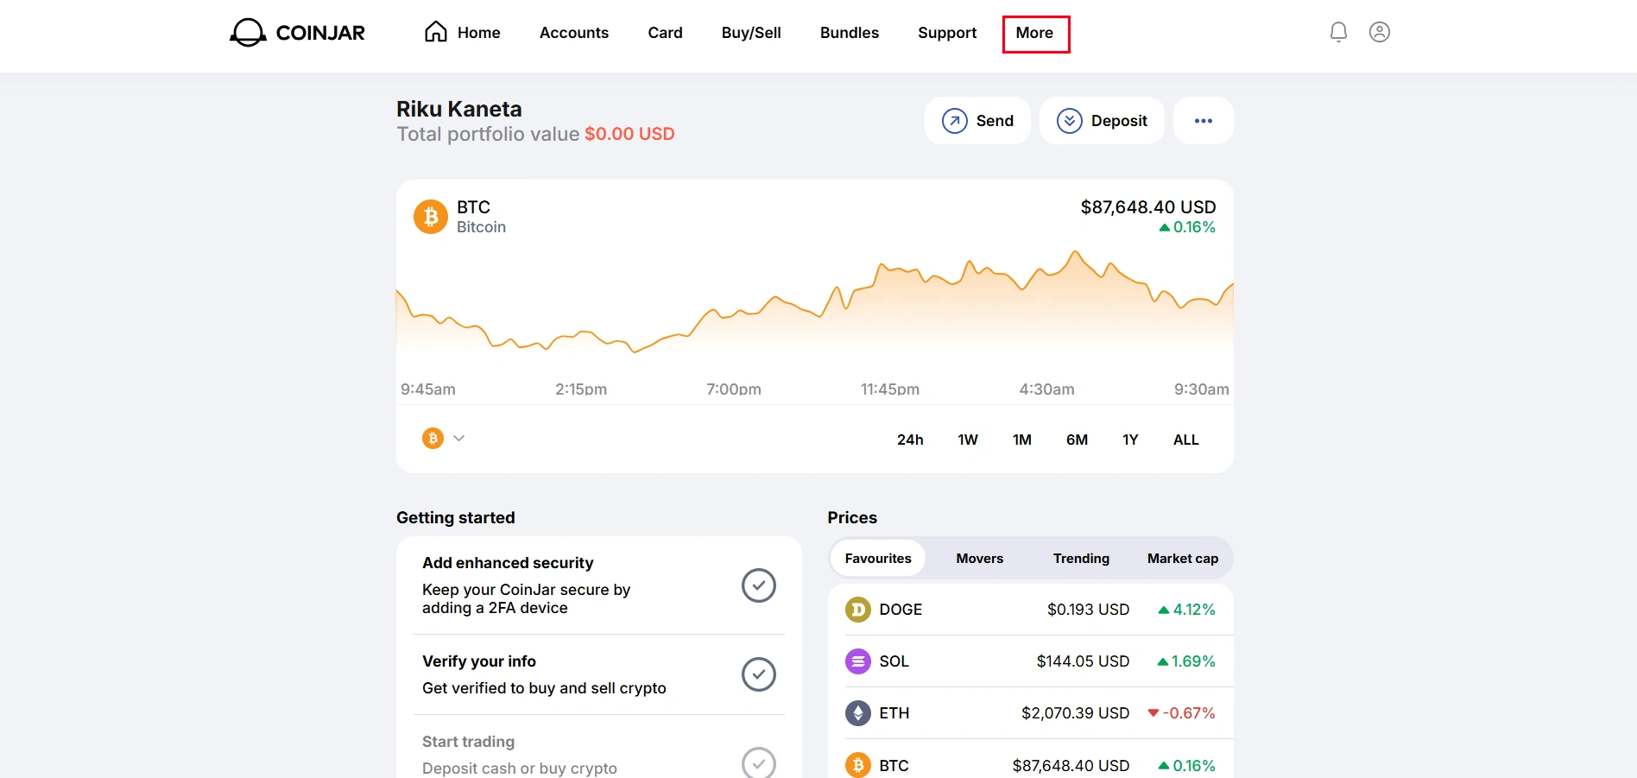Viewport: 1637px width, 778px height.
Task: Open the three-dots more actions button
Action: click(x=1204, y=121)
